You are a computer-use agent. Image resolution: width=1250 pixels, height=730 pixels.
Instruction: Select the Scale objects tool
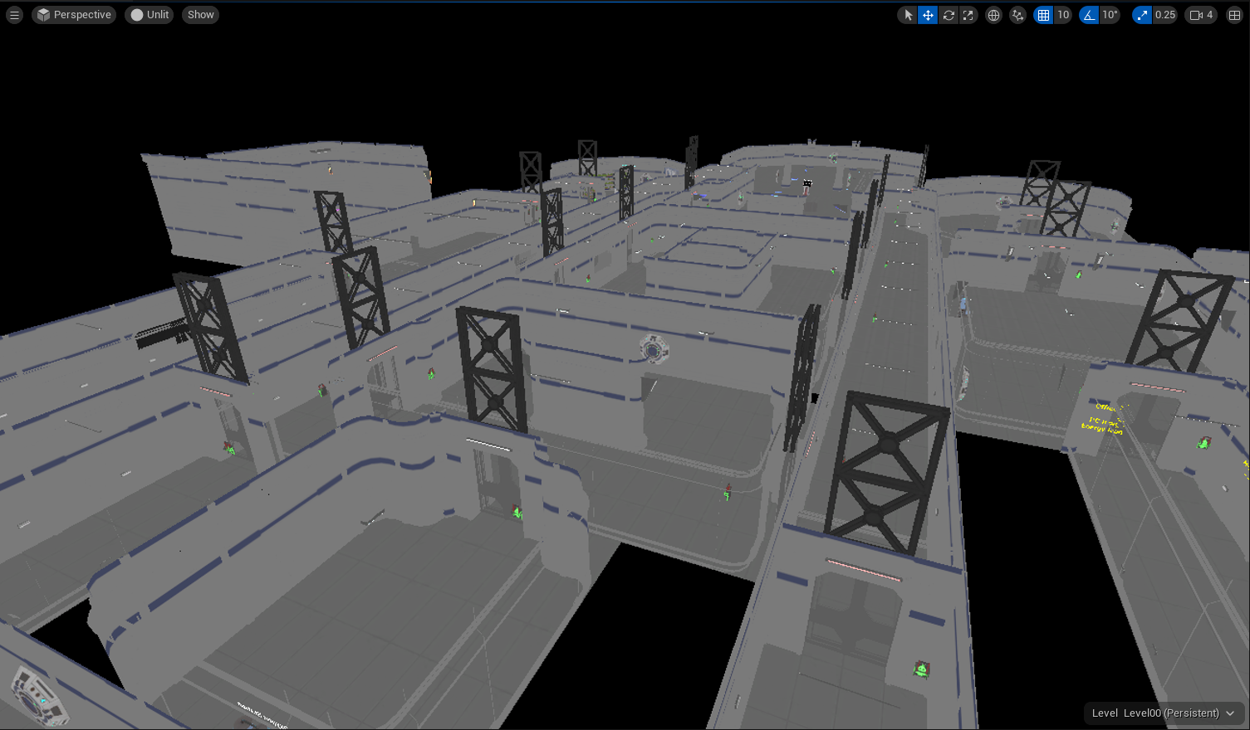pos(968,15)
